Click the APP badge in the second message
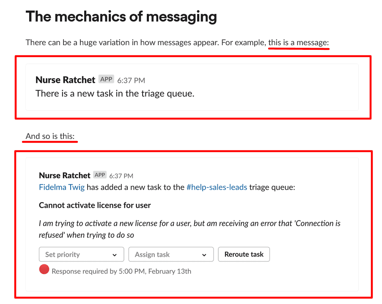The width and height of the screenshot is (382, 304). click(x=100, y=174)
